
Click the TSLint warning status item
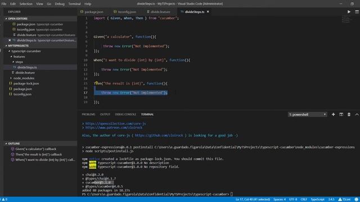(x=344, y=200)
